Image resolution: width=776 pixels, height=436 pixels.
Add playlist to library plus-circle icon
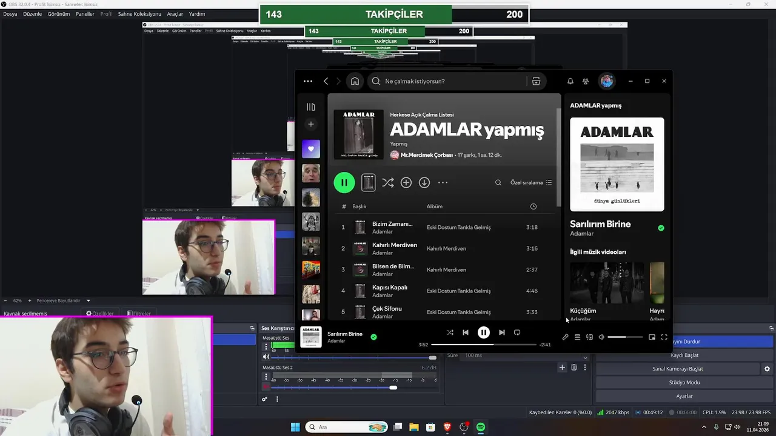pyautogui.click(x=406, y=182)
